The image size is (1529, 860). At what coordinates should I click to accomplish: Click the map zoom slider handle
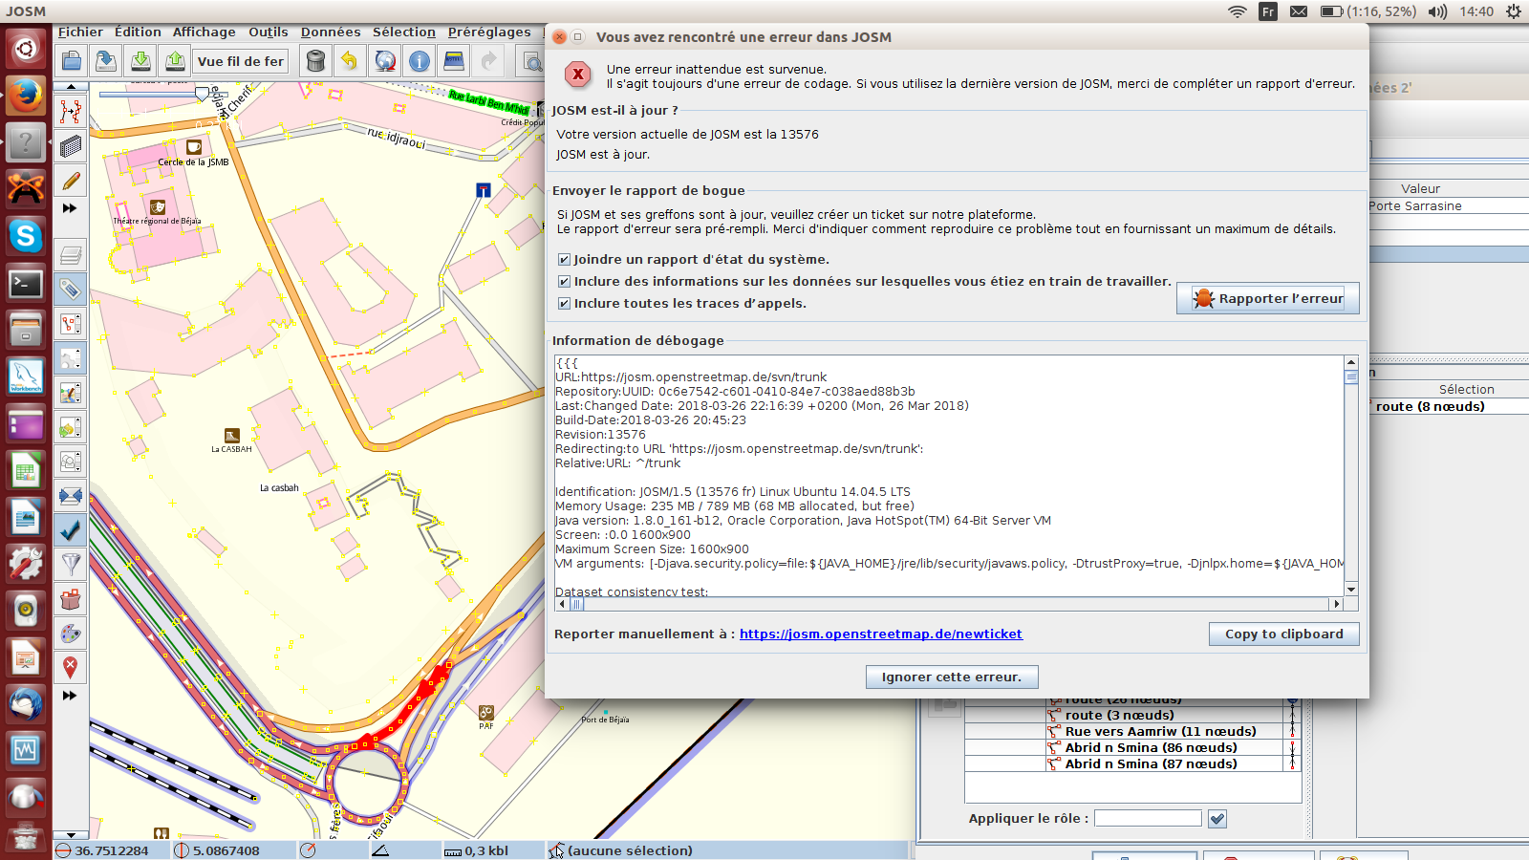(202, 94)
